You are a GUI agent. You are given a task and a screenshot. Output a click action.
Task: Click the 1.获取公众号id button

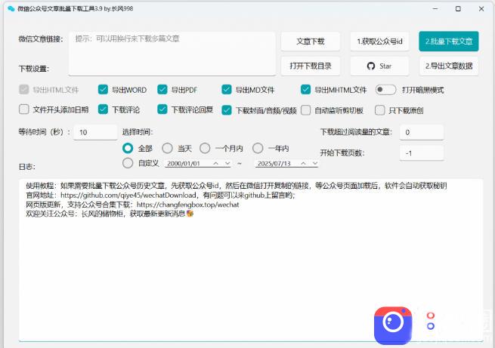pyautogui.click(x=379, y=42)
